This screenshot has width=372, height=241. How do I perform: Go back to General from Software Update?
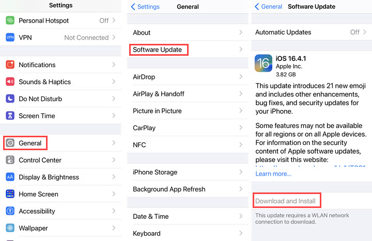click(x=268, y=7)
